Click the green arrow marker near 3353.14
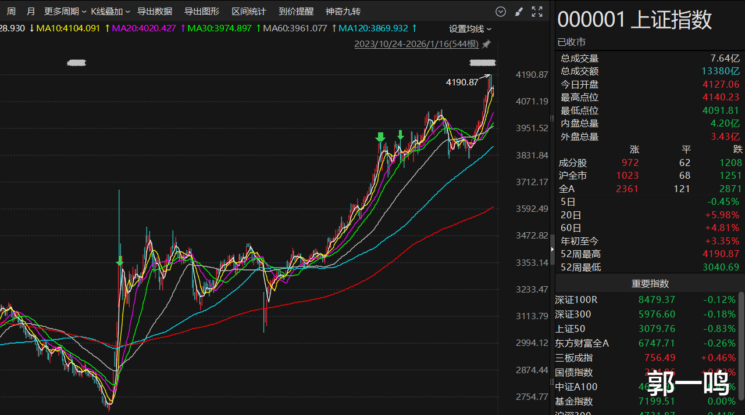This screenshot has height=415, width=745. click(x=120, y=261)
